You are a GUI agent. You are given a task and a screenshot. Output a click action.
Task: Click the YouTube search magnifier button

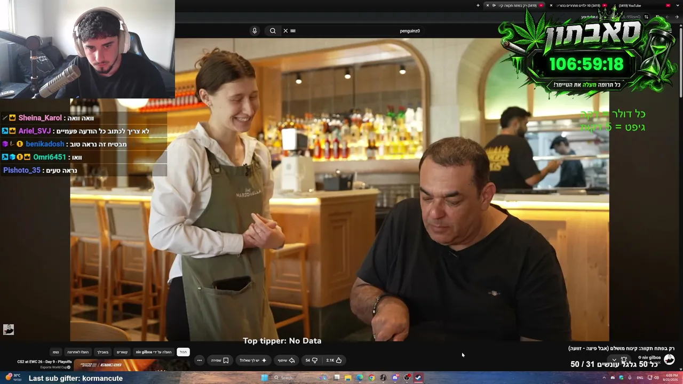pos(273,31)
